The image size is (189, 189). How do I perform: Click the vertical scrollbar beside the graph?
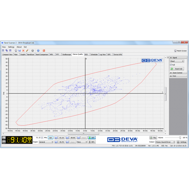tap(165, 94)
